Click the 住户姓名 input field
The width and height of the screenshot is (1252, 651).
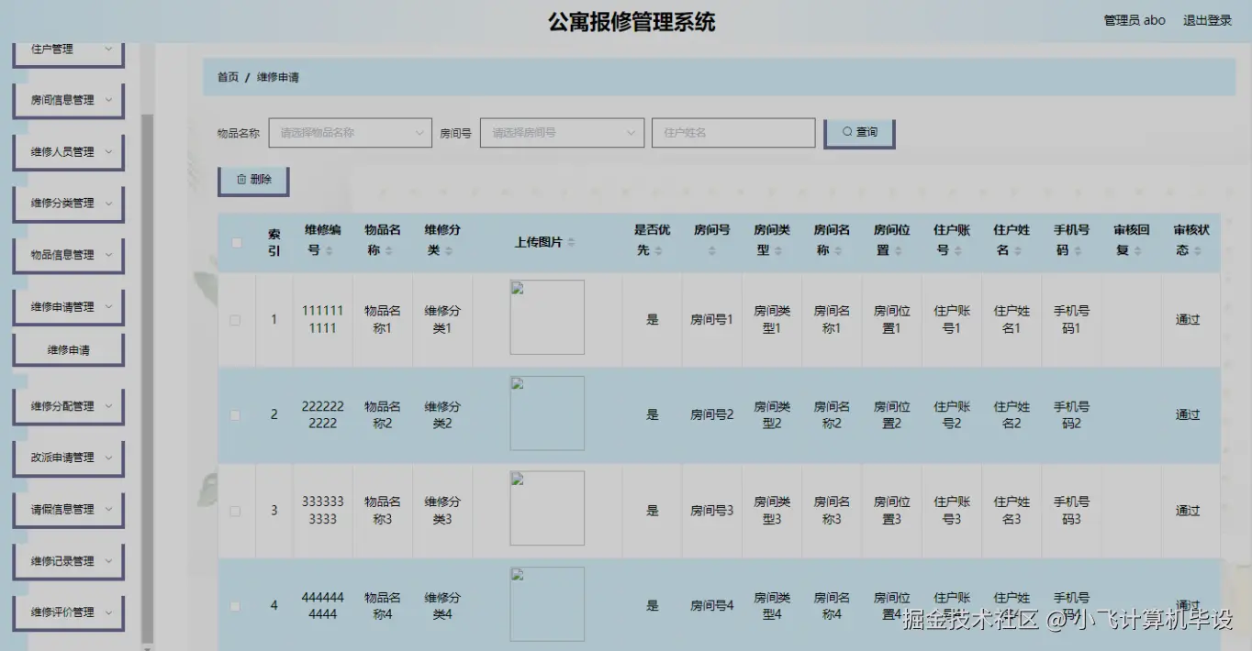(x=732, y=132)
